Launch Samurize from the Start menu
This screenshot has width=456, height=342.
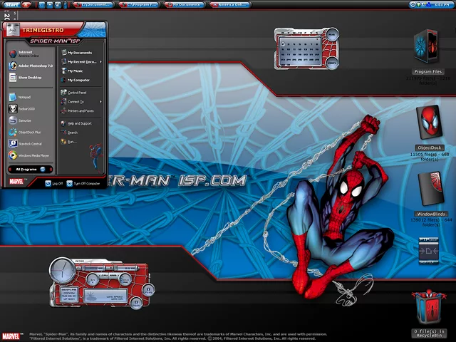pyautogui.click(x=26, y=120)
